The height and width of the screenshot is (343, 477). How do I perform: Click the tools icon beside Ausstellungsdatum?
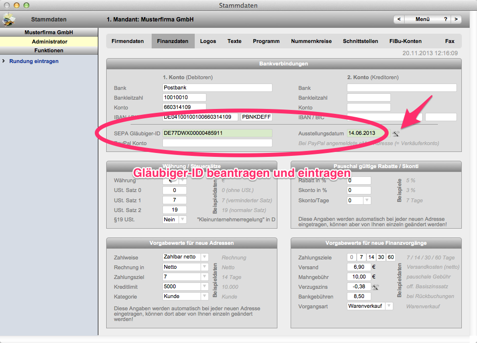pos(396,133)
